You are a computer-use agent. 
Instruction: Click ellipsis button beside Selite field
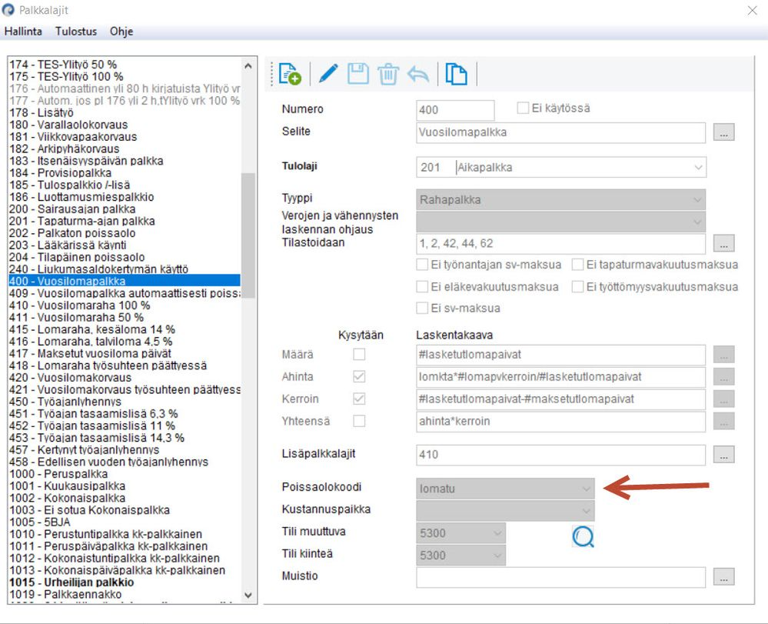click(724, 132)
